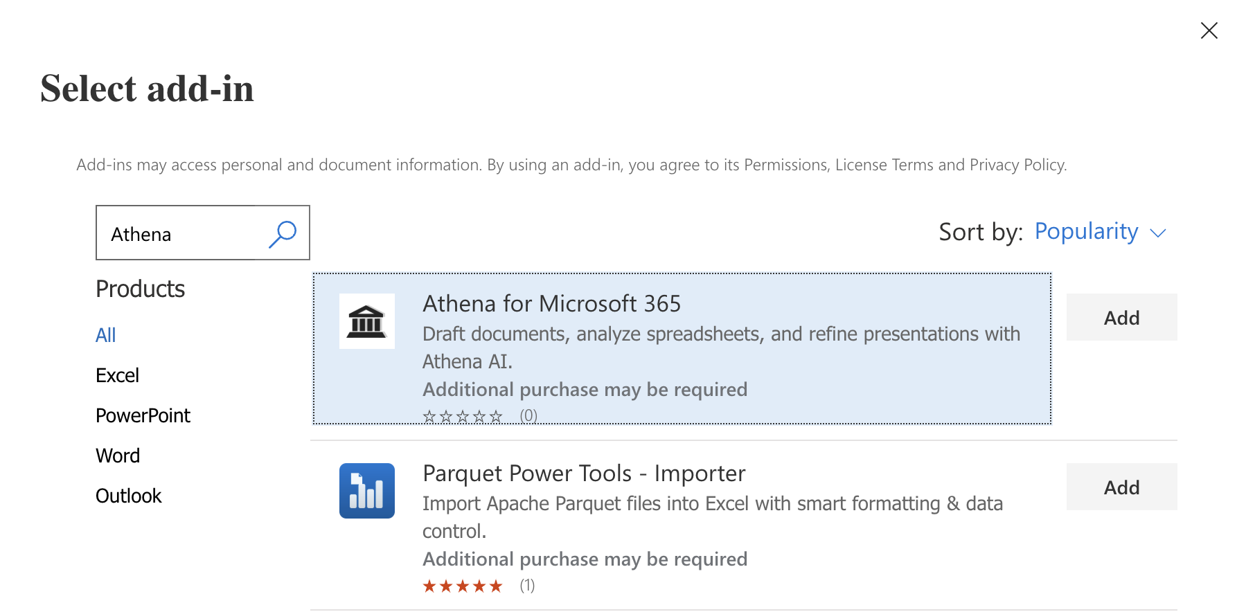
Task: Open the Parquet Power Tools - Importer title
Action: coord(584,473)
